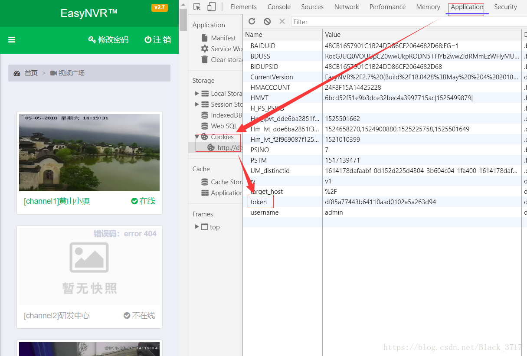Image resolution: width=527 pixels, height=356 pixels.
Task: Select the http:// cookie domain entry
Action: pos(215,147)
